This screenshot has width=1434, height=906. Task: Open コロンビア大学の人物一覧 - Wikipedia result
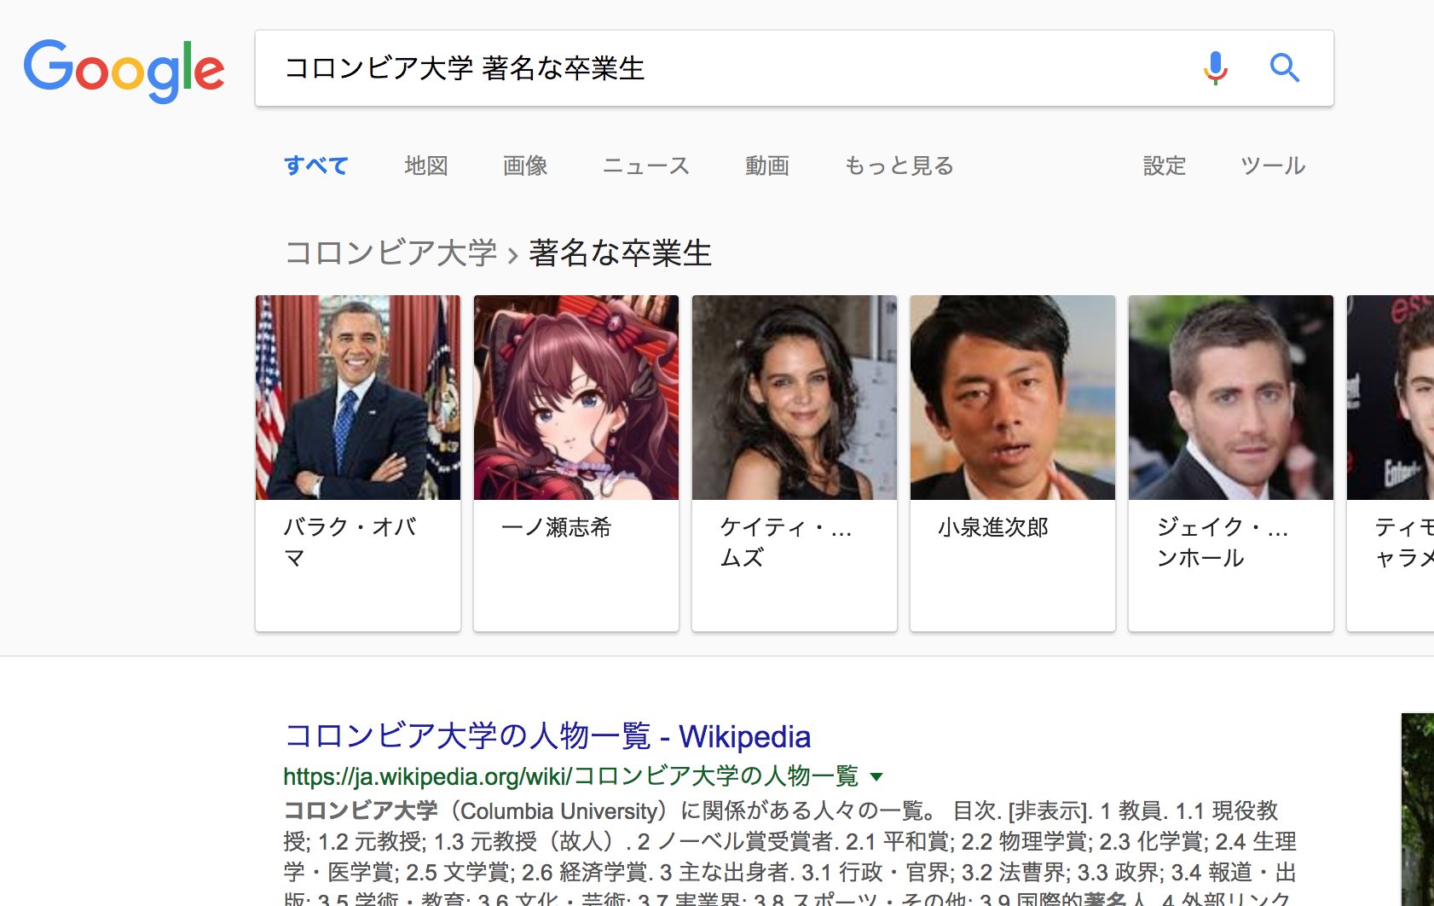pyautogui.click(x=547, y=736)
